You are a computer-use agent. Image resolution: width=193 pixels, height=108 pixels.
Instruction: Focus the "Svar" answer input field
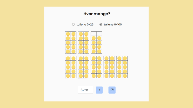tap(85, 90)
